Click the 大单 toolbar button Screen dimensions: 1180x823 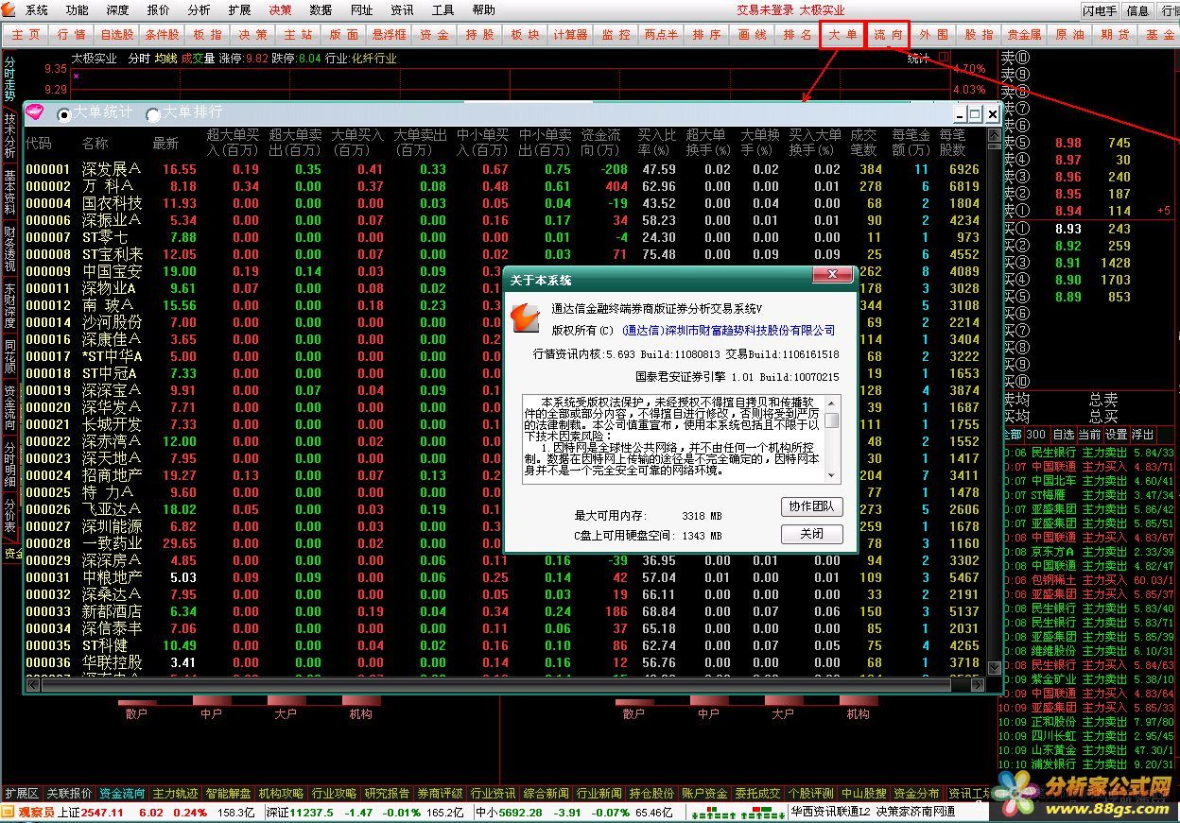[842, 34]
